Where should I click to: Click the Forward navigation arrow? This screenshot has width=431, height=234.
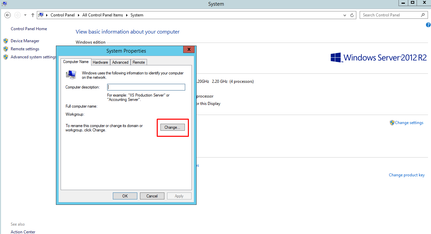click(x=17, y=15)
